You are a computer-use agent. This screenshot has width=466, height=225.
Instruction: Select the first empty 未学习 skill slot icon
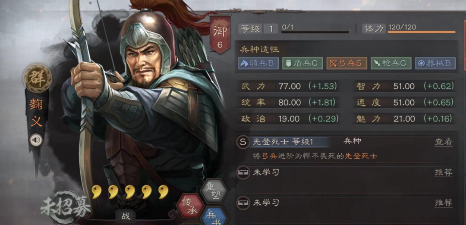click(x=243, y=172)
